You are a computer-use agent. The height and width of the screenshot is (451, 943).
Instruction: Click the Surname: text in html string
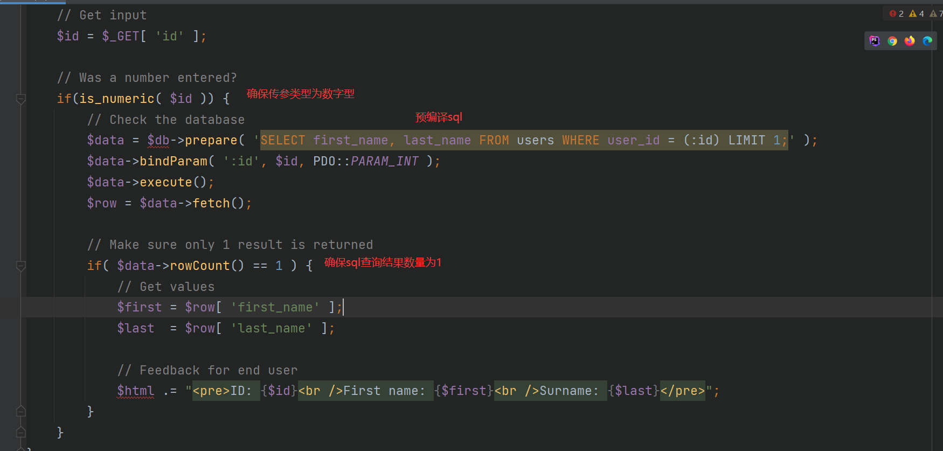coord(569,391)
